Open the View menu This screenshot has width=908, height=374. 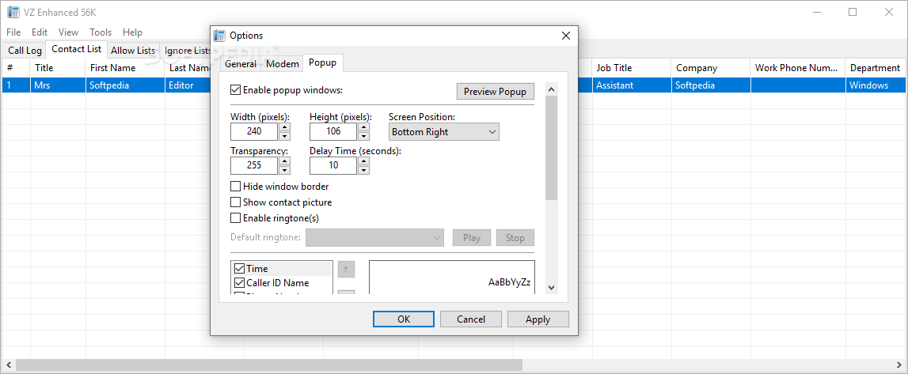(x=68, y=32)
